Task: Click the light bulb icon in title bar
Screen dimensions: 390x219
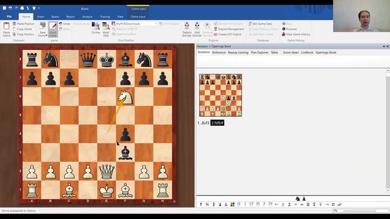Action: pos(34,8)
